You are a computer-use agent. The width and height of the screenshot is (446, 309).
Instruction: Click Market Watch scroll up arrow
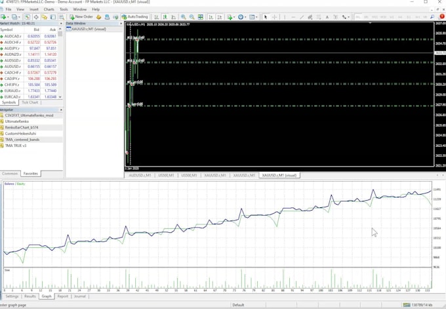click(x=60, y=29)
